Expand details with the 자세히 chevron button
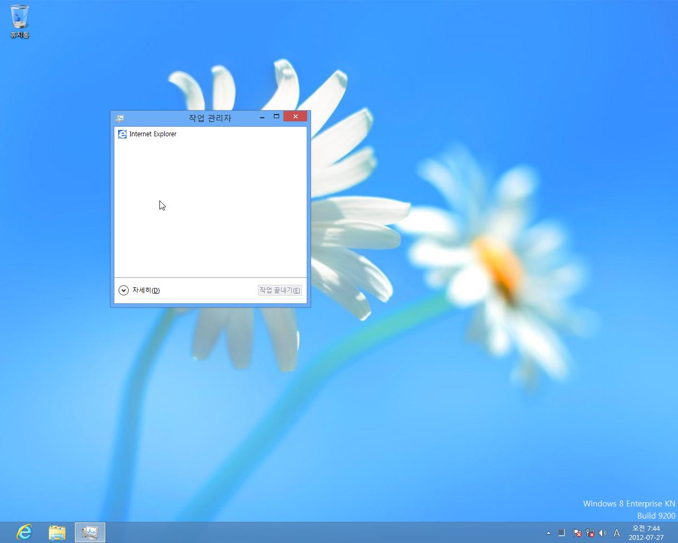 [x=123, y=290]
